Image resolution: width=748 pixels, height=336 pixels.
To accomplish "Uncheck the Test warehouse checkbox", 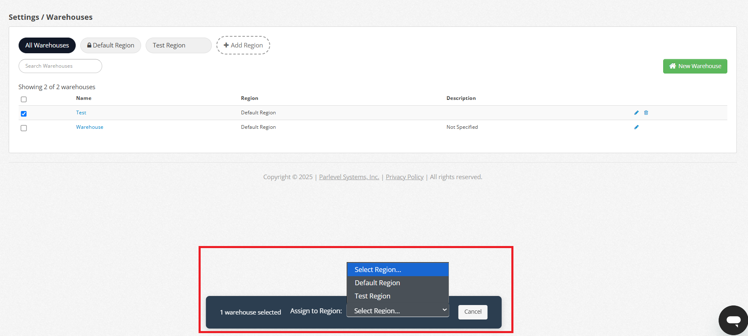I will 24,114.
